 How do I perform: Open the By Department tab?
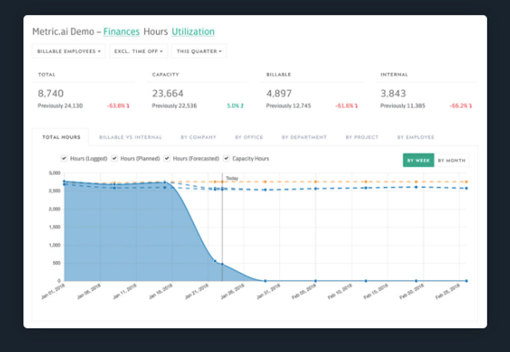click(304, 137)
